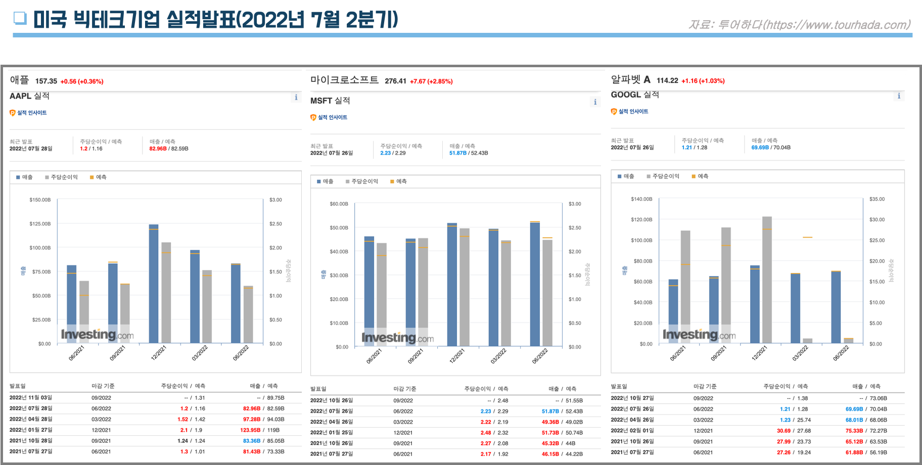Click 발표일 column header in AAPL table

pyautogui.click(x=17, y=386)
